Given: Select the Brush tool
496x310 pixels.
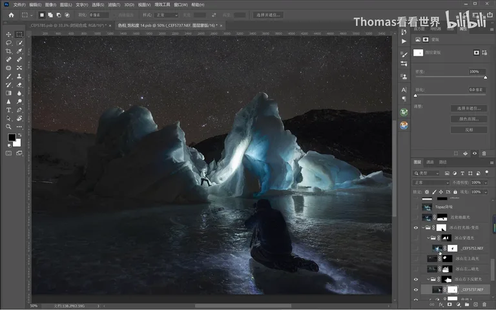Looking at the screenshot, I should coord(8,76).
